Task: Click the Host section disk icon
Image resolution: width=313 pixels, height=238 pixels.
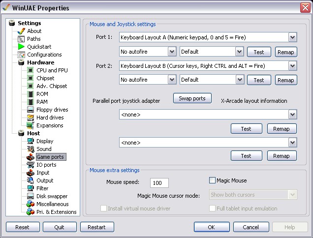Action: pos(21,133)
